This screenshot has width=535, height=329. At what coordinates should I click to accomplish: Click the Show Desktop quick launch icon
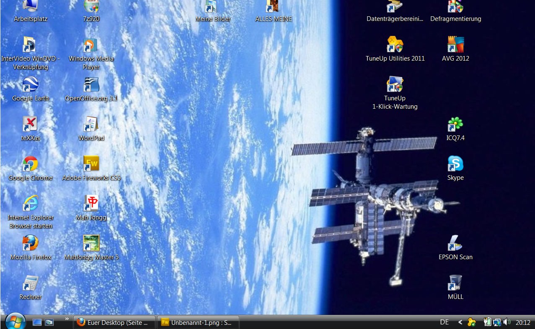(x=37, y=322)
